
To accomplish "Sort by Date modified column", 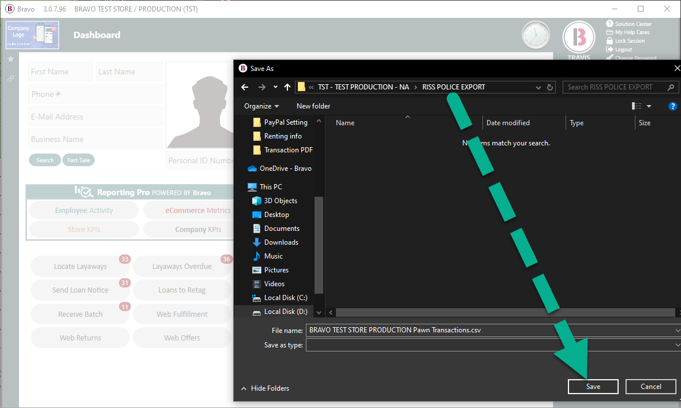I will [x=508, y=123].
